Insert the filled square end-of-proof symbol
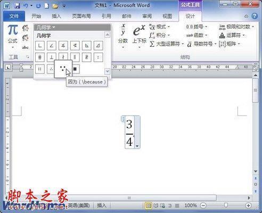The height and width of the screenshot is (213, 262). click(75, 69)
